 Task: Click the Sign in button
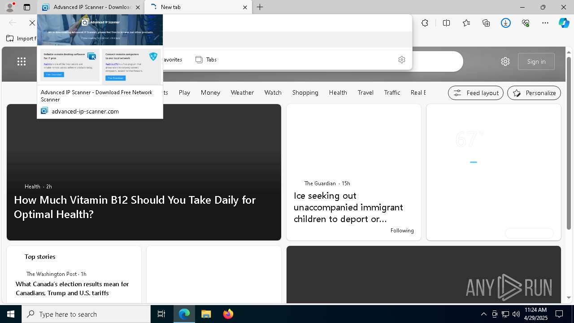click(x=536, y=61)
